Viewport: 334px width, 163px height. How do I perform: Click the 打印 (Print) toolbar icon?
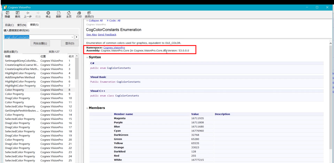tap(79, 14)
